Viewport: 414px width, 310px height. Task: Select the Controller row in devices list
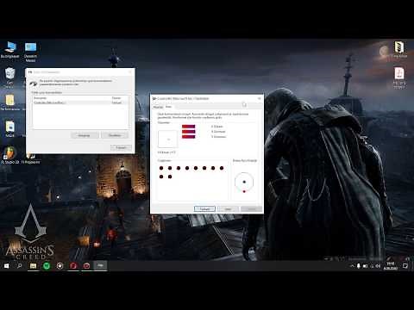click(80, 102)
